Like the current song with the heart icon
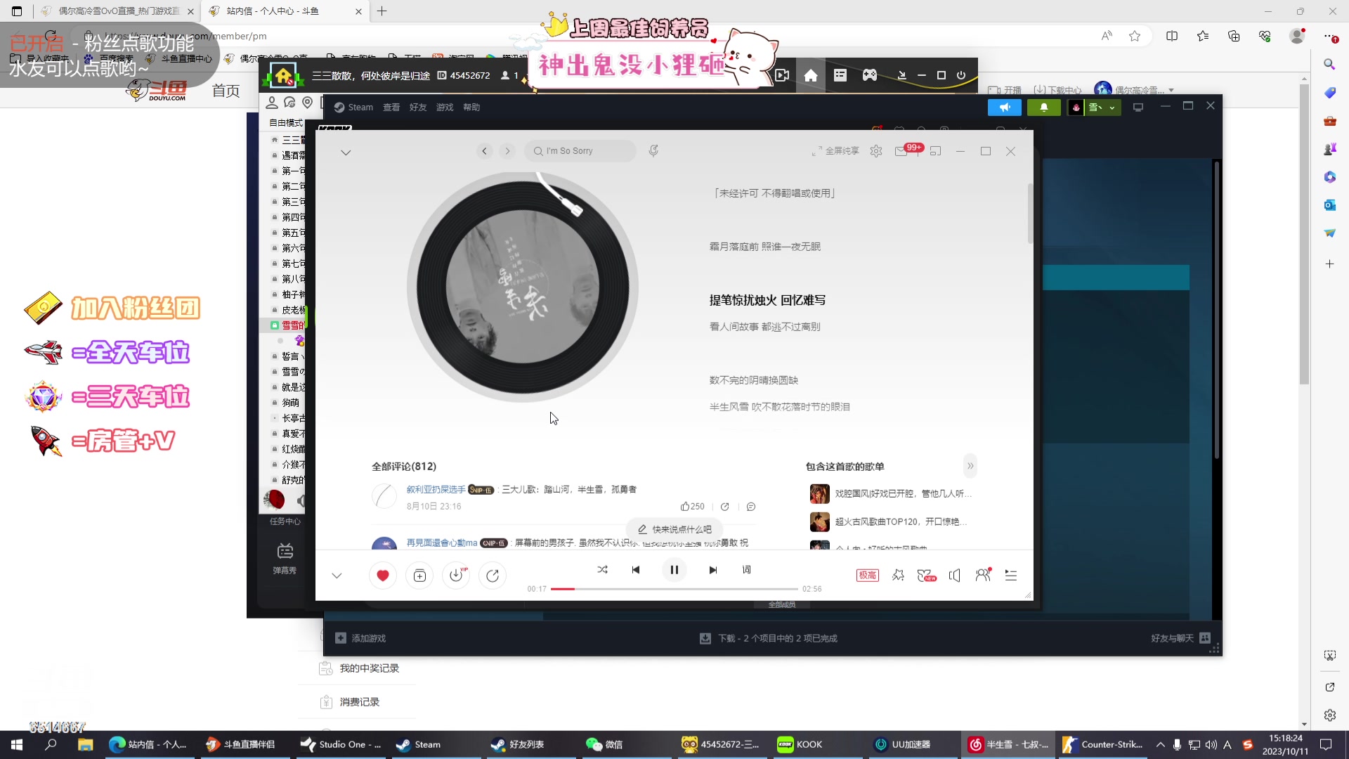This screenshot has height=759, width=1349. coord(383,576)
